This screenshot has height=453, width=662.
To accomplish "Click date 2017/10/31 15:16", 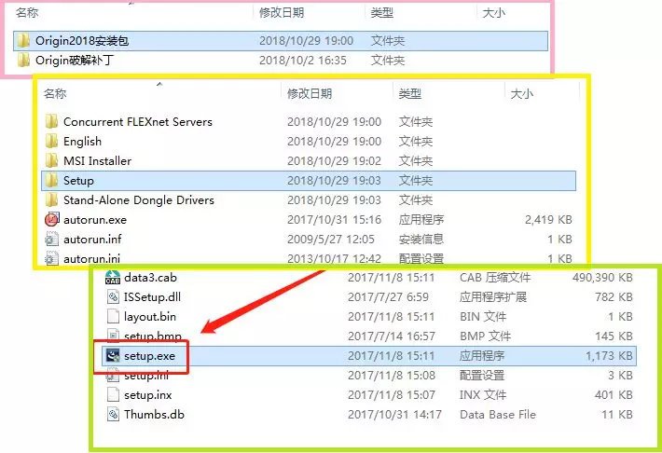I will (334, 220).
